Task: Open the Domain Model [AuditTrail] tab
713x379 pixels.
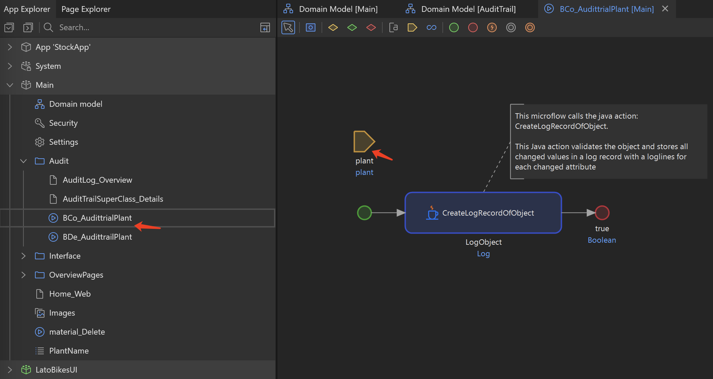Action: coord(461,9)
